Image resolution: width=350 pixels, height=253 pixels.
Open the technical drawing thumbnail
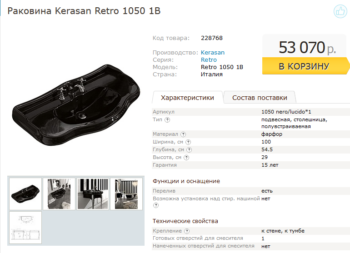pyautogui.click(x=25, y=228)
